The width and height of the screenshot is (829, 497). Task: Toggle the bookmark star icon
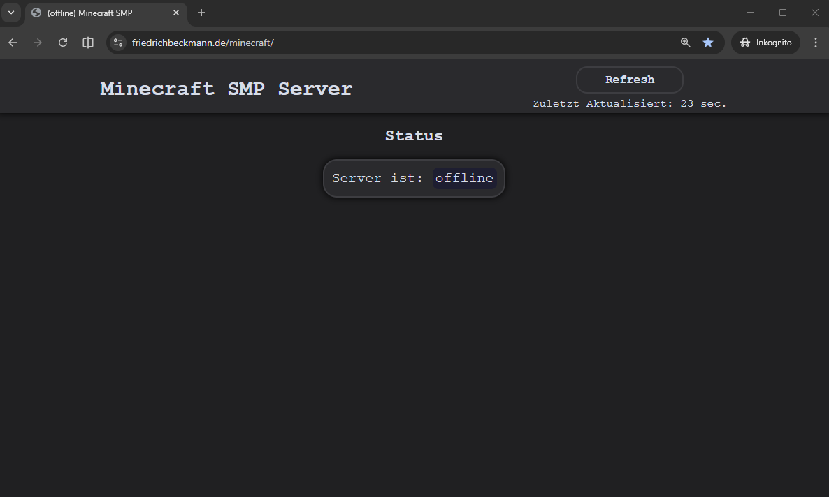[x=708, y=43]
